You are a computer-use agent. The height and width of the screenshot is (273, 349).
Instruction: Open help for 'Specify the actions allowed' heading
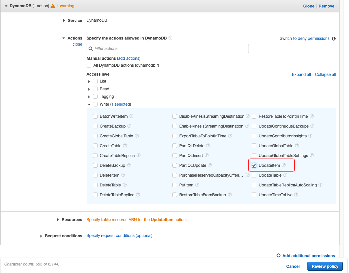(x=170, y=38)
